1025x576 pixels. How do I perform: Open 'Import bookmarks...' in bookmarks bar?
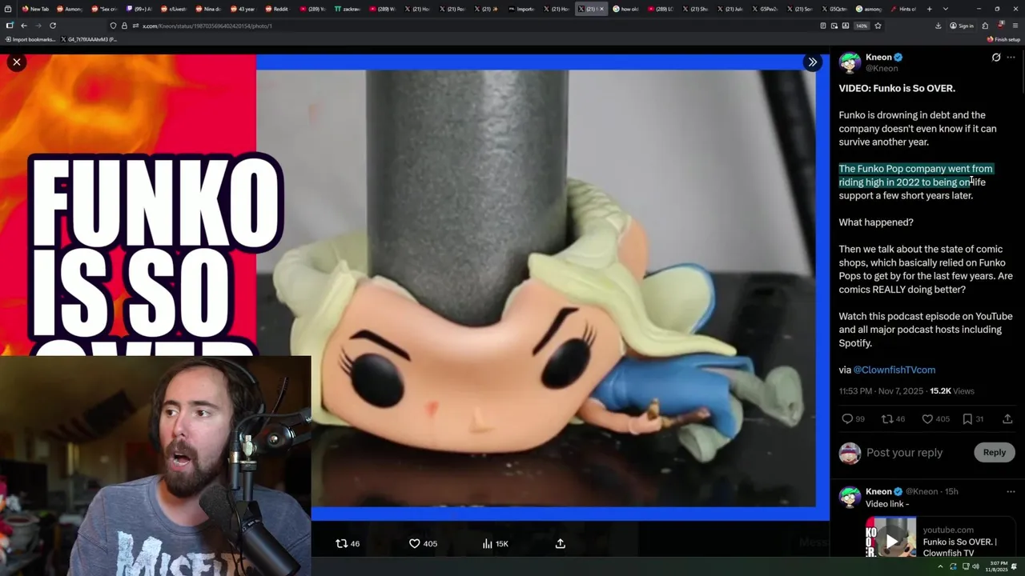(x=30, y=39)
